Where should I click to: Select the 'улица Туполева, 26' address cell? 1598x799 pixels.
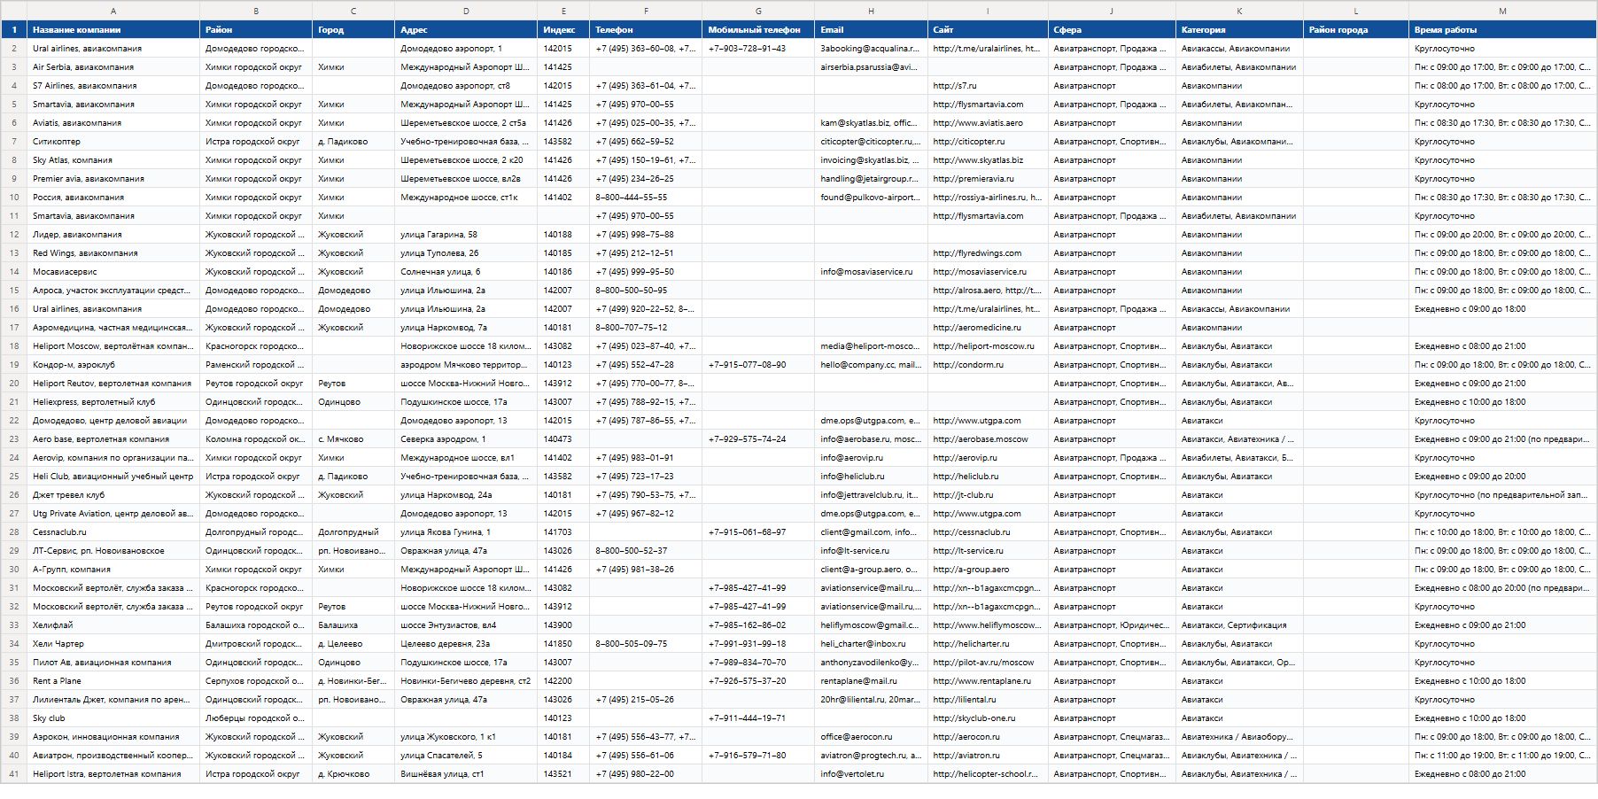point(466,253)
